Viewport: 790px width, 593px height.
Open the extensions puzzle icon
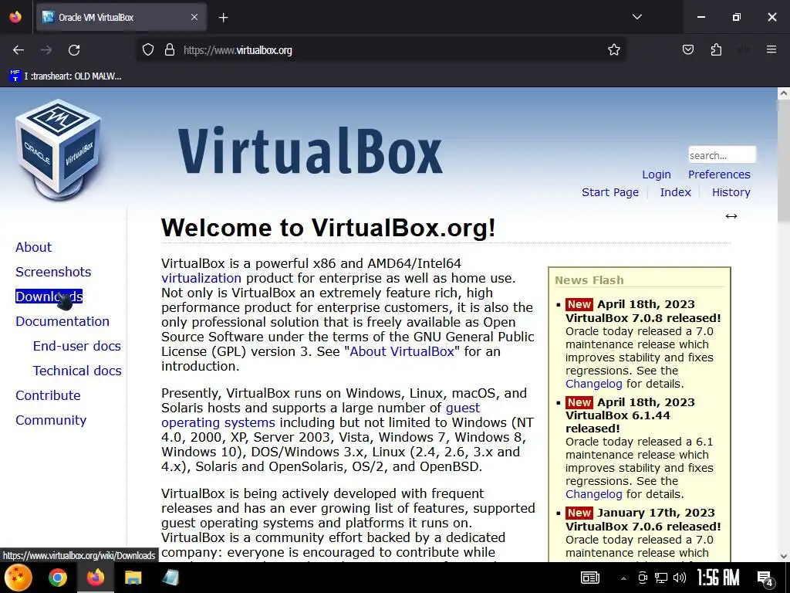pos(716,49)
